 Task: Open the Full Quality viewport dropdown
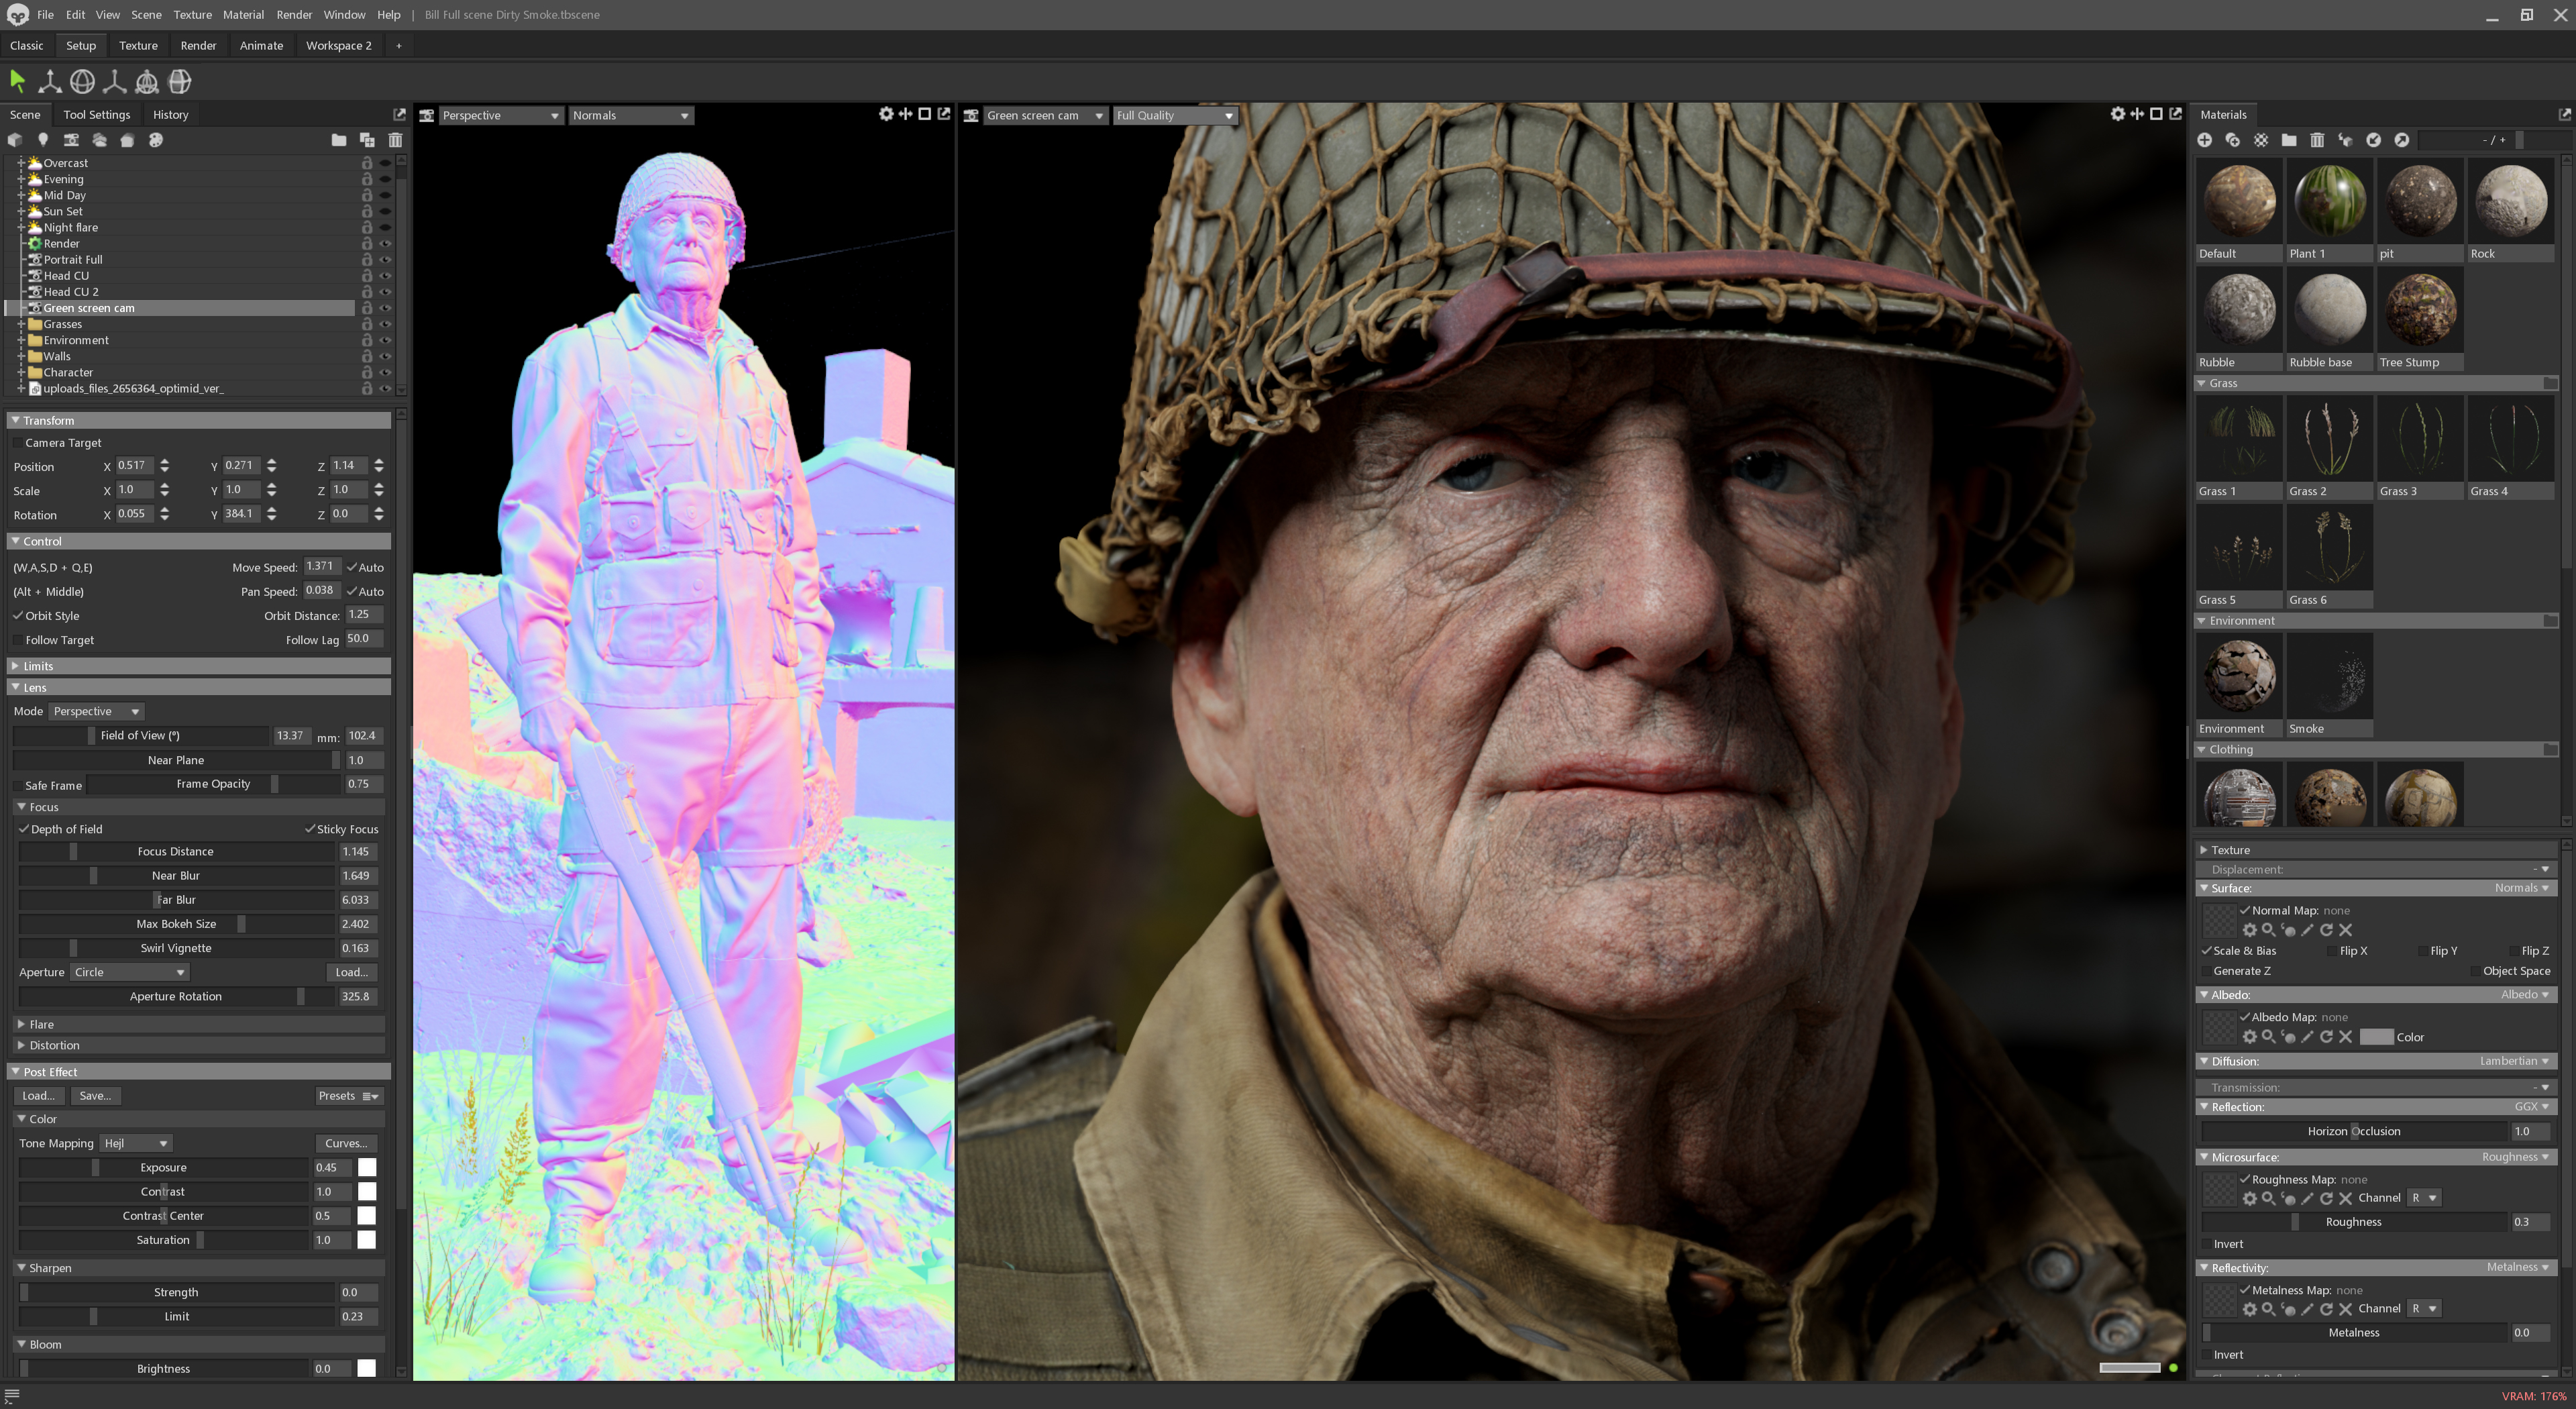1174,115
